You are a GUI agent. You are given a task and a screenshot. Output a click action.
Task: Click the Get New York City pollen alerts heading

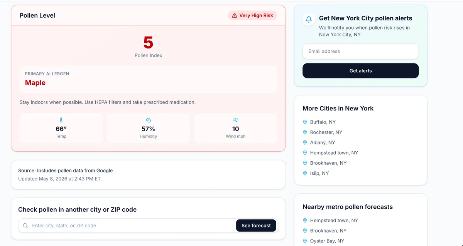[365, 18]
